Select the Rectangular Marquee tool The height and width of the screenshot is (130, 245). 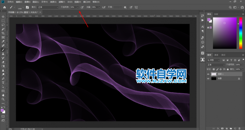coord(3,21)
